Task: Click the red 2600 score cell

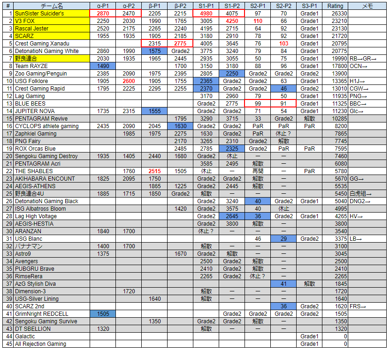Action: coord(129,81)
